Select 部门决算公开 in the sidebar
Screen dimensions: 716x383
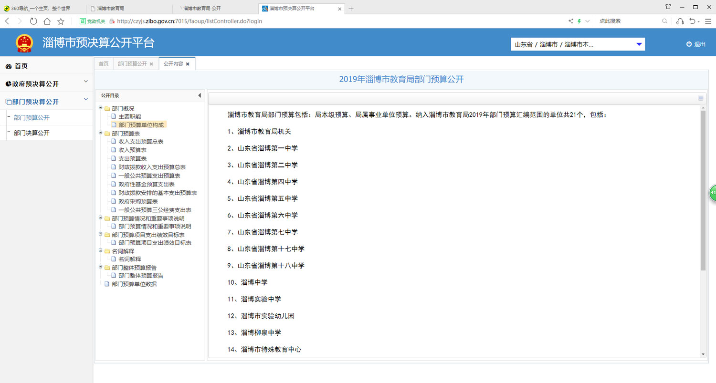pyautogui.click(x=32, y=133)
